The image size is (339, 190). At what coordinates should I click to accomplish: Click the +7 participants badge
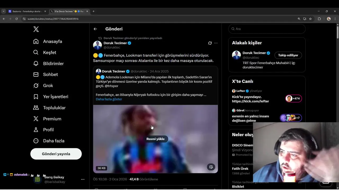(291, 118)
